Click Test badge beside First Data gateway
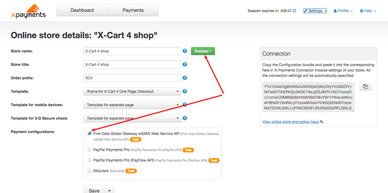The image size is (388, 193). [x=135, y=139]
